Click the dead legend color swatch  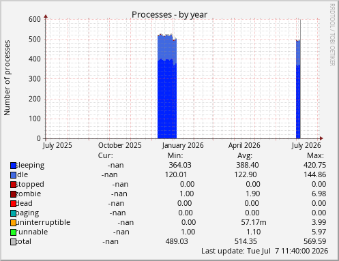coord(13,204)
